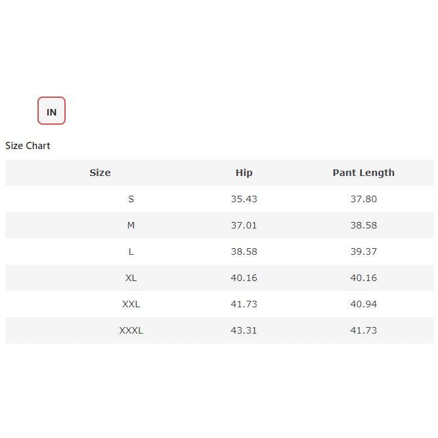Select the XXXL size row label
Viewport: 438px width, 438px height.
coord(131,330)
